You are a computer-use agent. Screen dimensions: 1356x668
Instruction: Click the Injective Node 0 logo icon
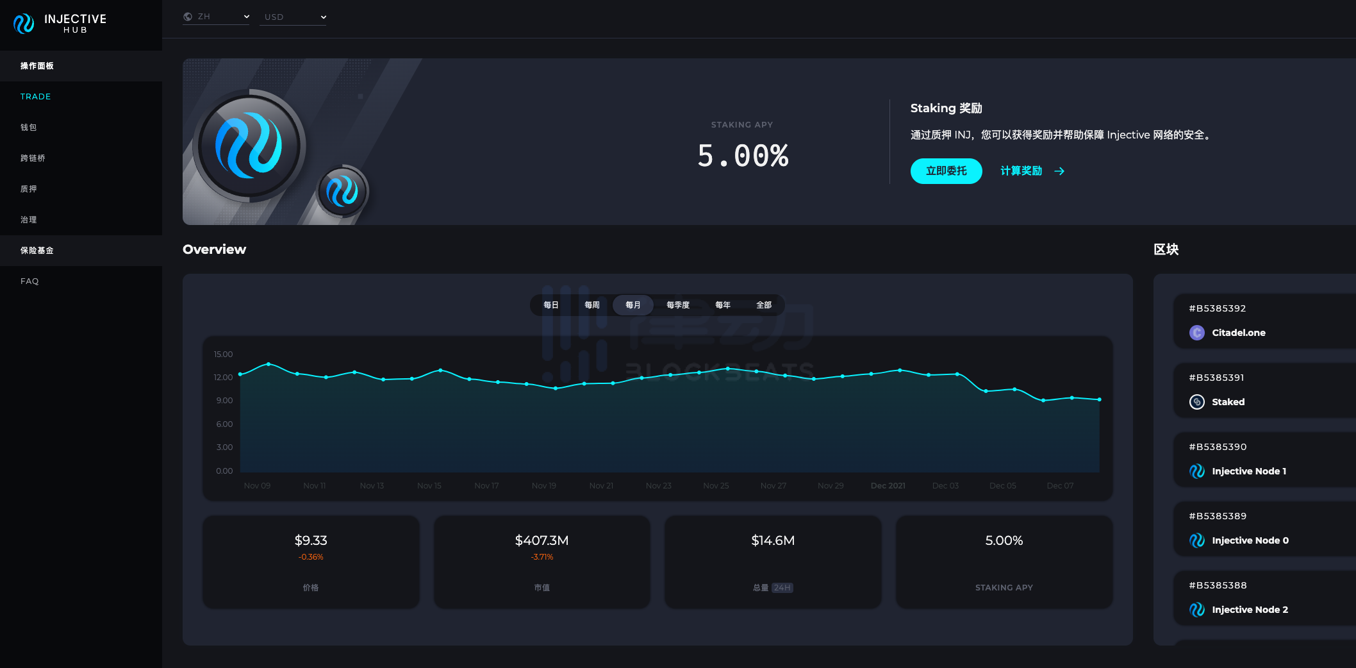pos(1196,540)
